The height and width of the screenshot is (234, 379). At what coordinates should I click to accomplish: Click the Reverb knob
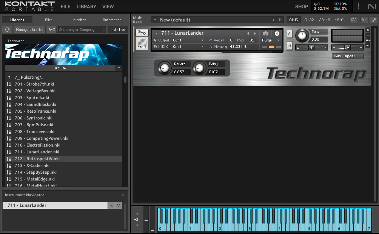165,68
